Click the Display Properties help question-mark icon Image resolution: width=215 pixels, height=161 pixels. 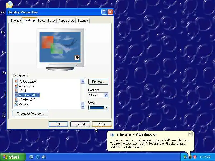tap(104, 12)
